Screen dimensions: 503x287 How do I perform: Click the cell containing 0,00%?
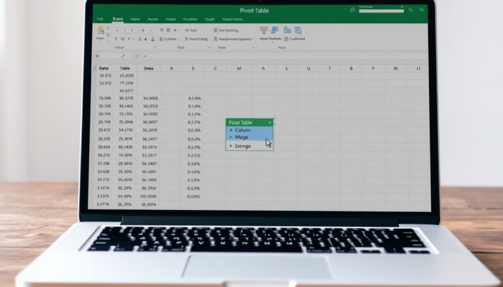tap(193, 196)
